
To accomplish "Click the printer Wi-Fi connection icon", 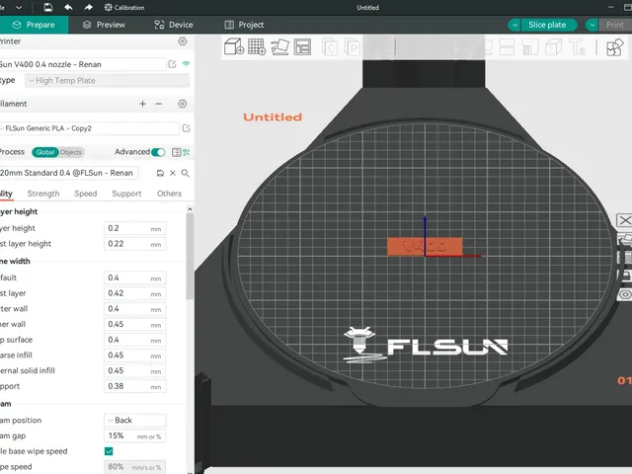I will click(x=186, y=63).
